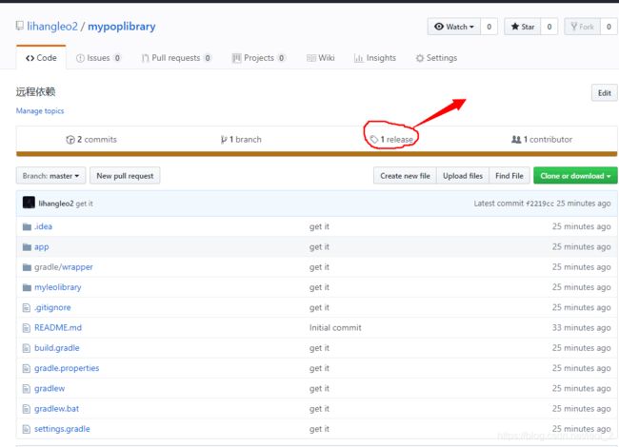Open the gradlew file

pyautogui.click(x=50, y=389)
